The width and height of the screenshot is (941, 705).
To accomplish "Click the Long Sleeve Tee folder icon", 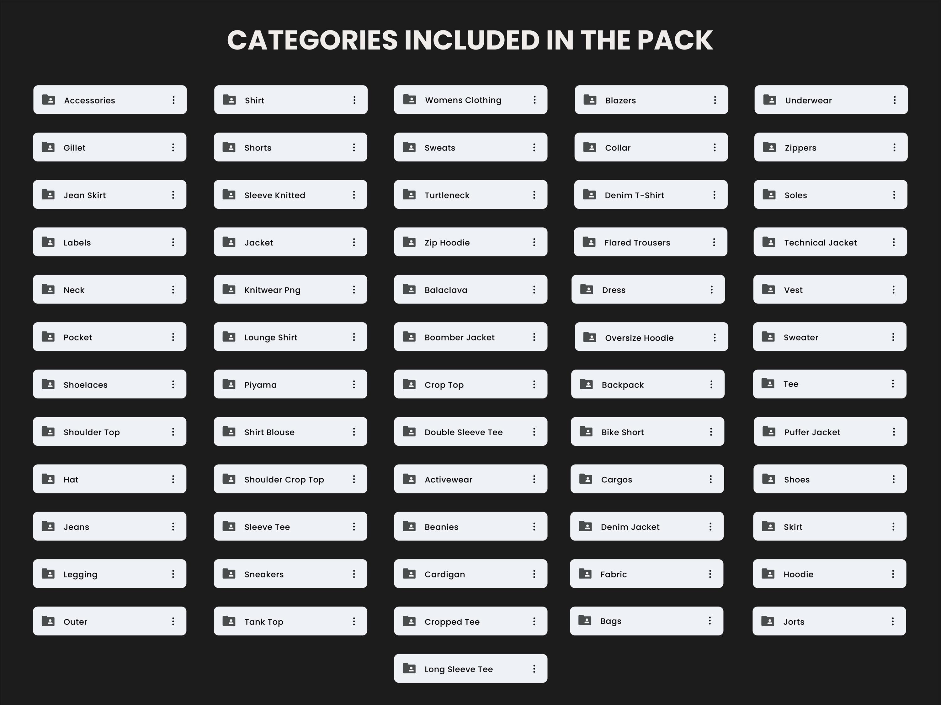I will 409,668.
